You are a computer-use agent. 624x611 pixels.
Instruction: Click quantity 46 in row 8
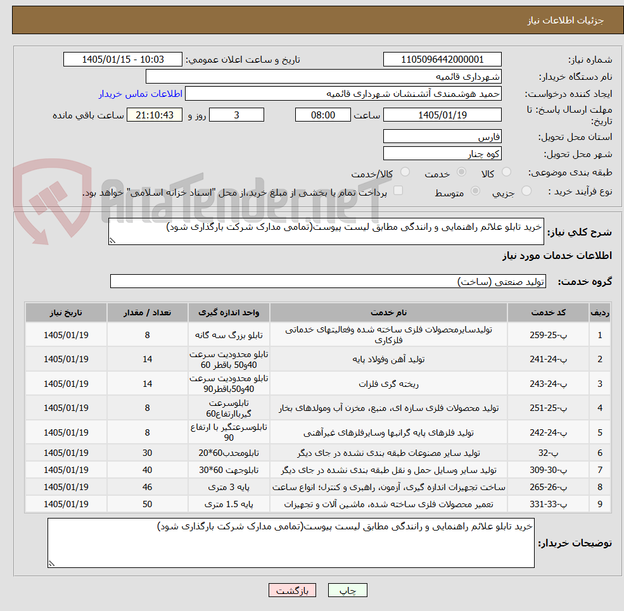pos(147,488)
